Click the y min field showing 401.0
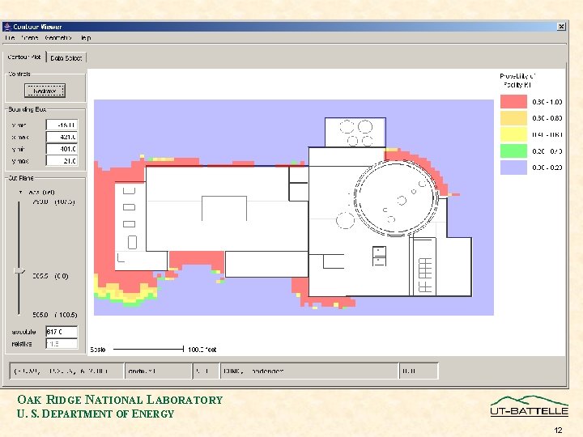This screenshot has width=583, height=437. [x=62, y=149]
